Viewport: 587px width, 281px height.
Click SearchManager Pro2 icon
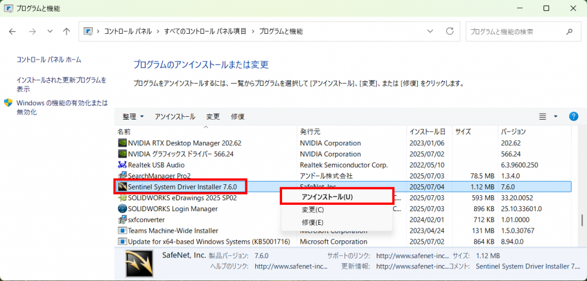(x=122, y=176)
